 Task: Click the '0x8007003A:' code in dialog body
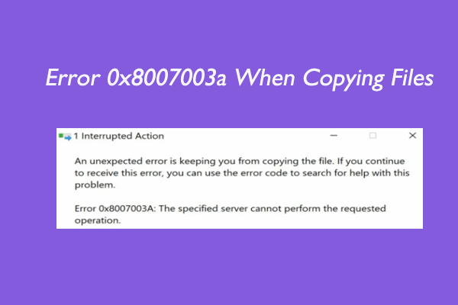[x=127, y=209]
